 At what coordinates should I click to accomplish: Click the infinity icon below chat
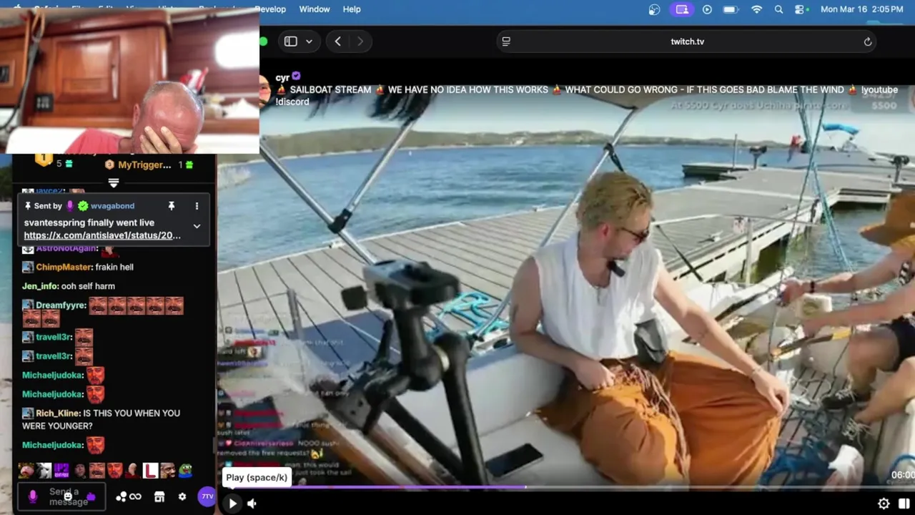tap(135, 496)
